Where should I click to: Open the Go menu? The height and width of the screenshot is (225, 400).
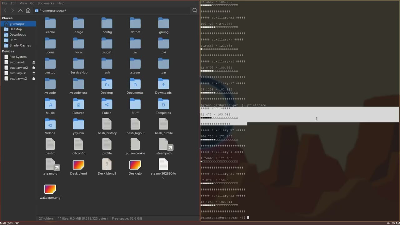click(32, 3)
